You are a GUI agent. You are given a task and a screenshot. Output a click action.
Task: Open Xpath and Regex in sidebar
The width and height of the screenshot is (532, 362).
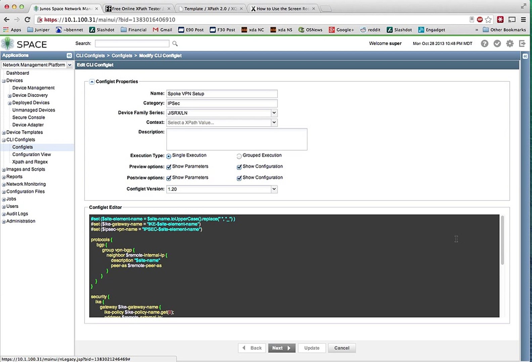(x=30, y=162)
